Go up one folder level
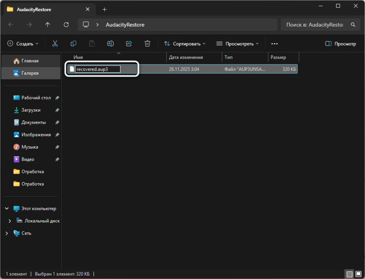Screen dimensions: 365x279 point(48,25)
